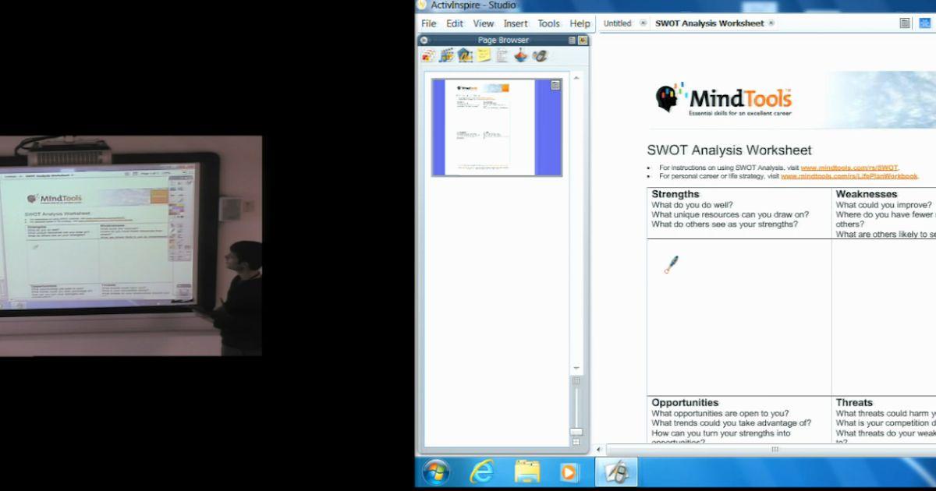The width and height of the screenshot is (936, 491).
Task: Click the 'SWOT Analysis Worksheet' heading
Action: point(729,150)
